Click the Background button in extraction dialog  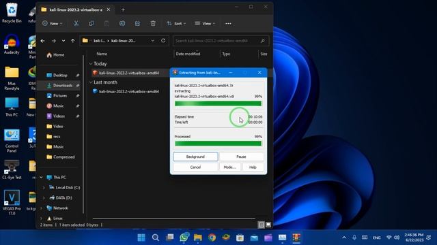pyautogui.click(x=195, y=157)
